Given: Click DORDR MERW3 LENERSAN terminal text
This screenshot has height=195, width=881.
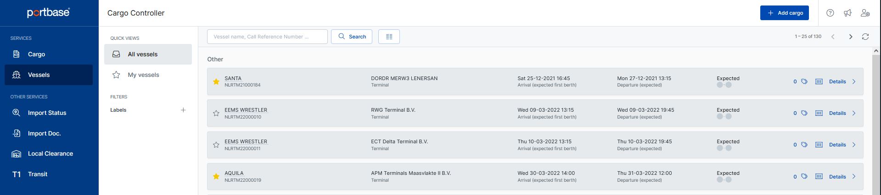Looking at the screenshot, I should (404, 78).
